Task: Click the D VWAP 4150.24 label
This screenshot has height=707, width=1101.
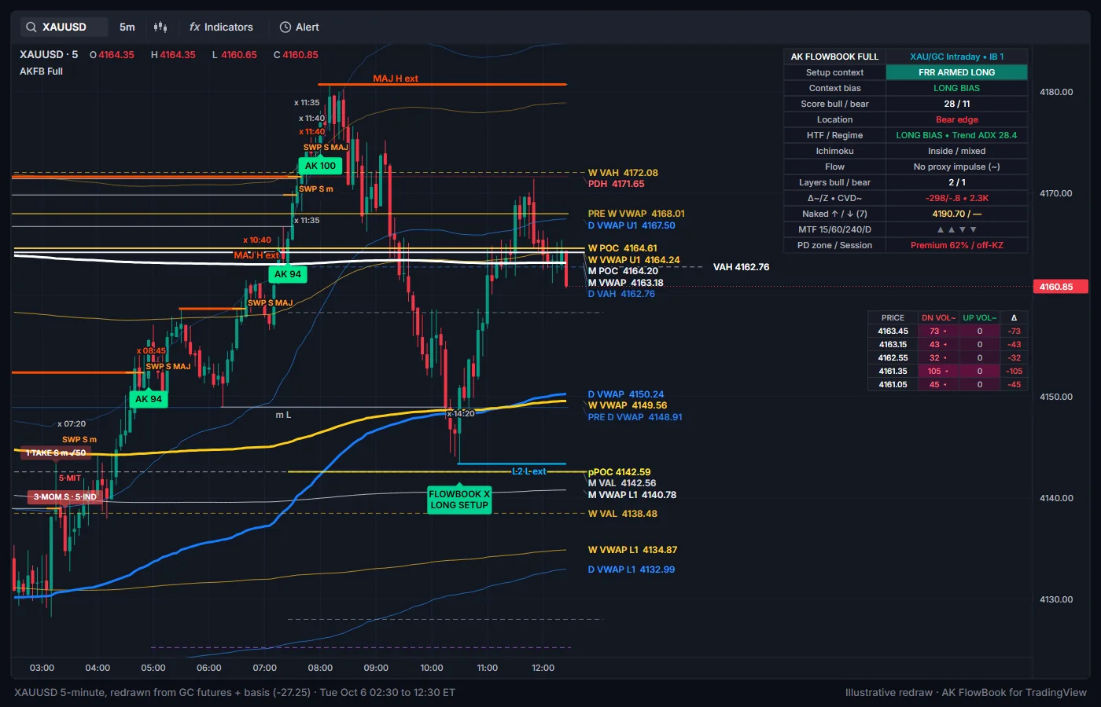Action: tap(626, 394)
